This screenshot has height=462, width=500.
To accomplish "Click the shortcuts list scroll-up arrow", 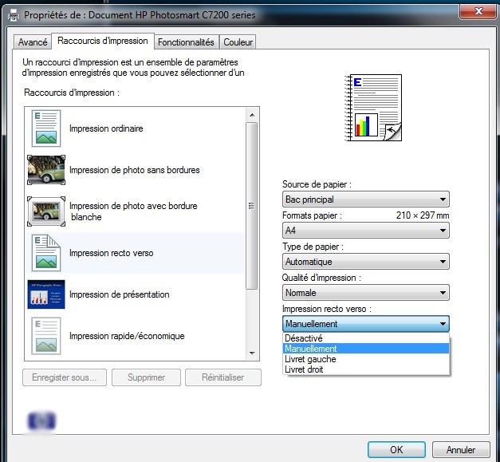I will pyautogui.click(x=252, y=115).
